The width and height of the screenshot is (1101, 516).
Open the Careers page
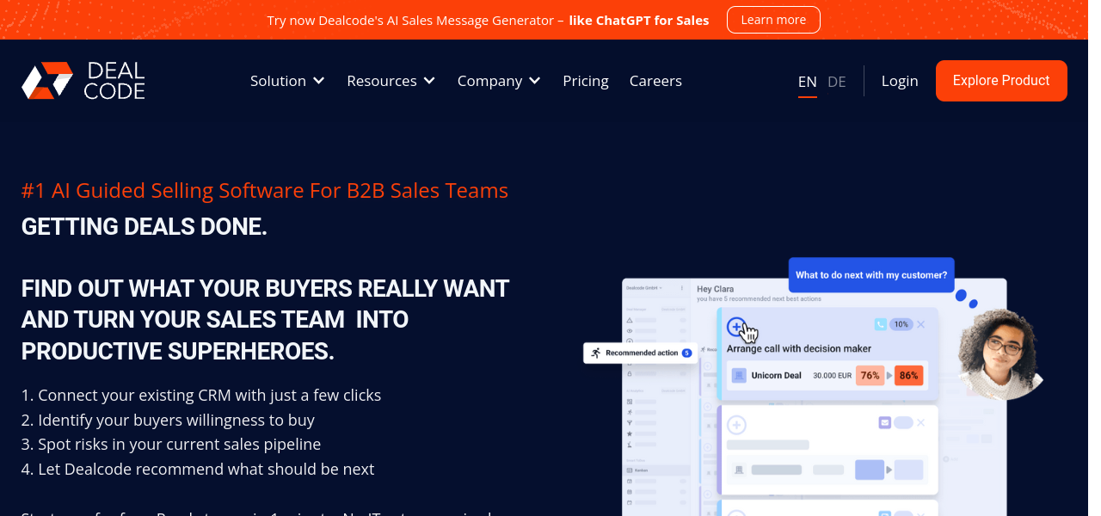(655, 81)
